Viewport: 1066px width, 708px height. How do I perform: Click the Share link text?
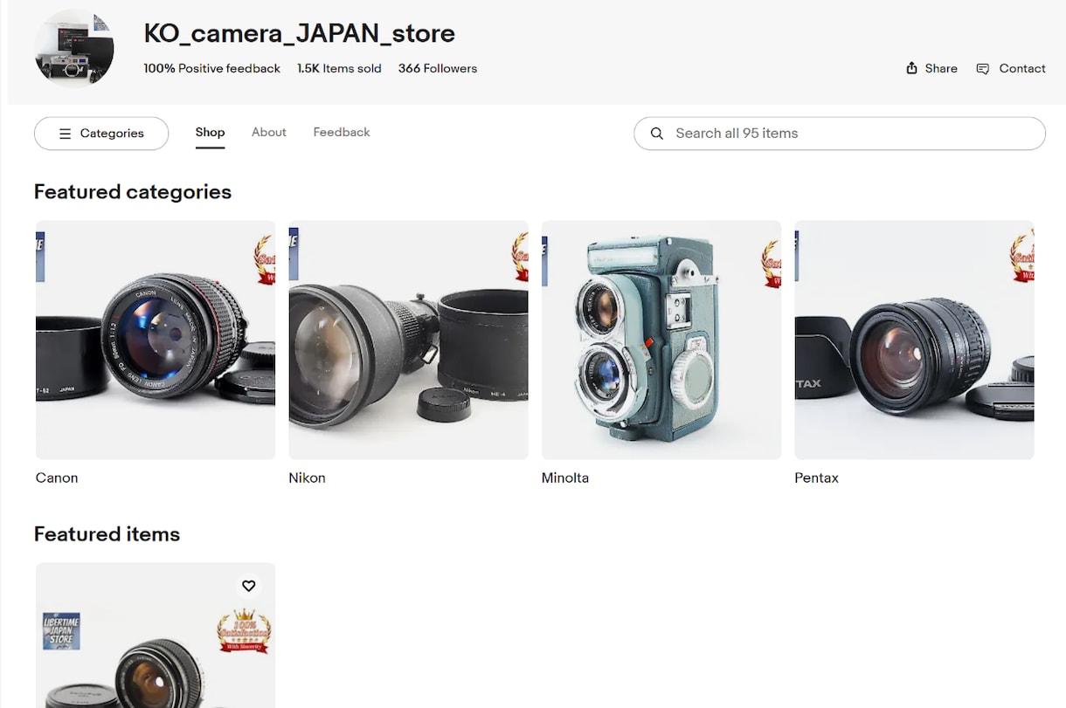pos(941,68)
